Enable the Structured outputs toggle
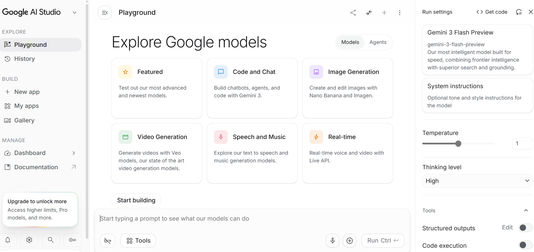 [525, 228]
